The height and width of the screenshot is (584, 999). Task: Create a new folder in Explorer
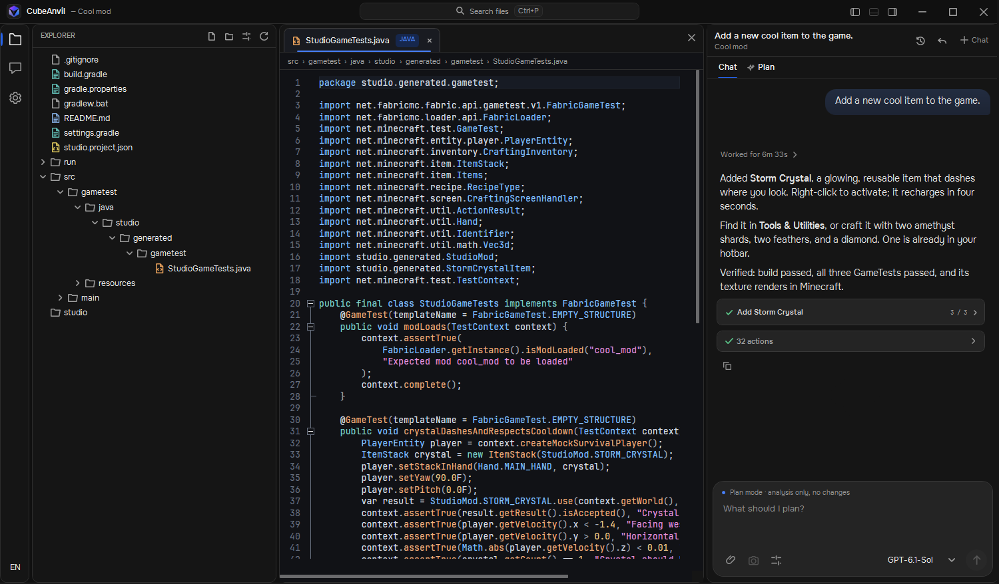(x=229, y=37)
